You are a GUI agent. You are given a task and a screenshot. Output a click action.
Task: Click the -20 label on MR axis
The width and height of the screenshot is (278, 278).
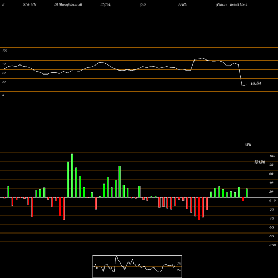[271, 210]
